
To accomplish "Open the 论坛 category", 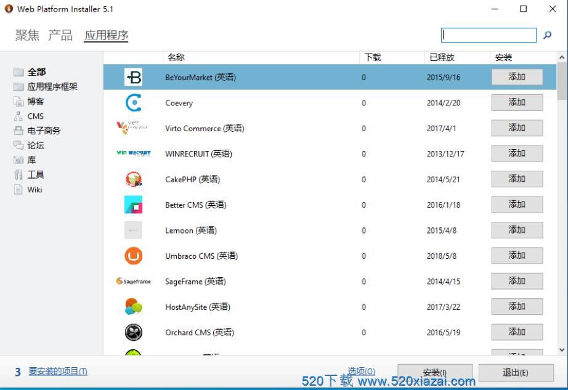I will point(36,145).
